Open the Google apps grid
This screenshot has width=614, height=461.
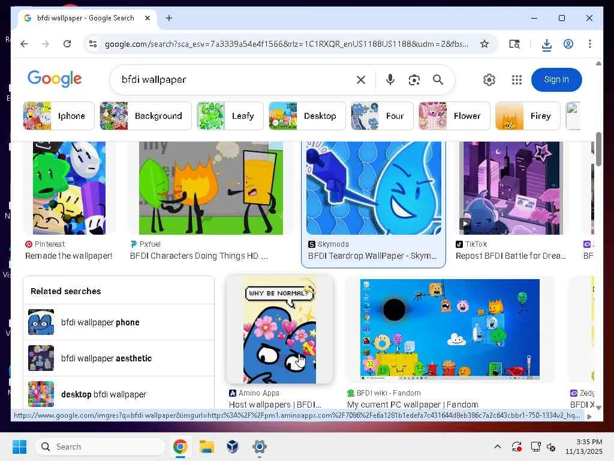pos(516,80)
